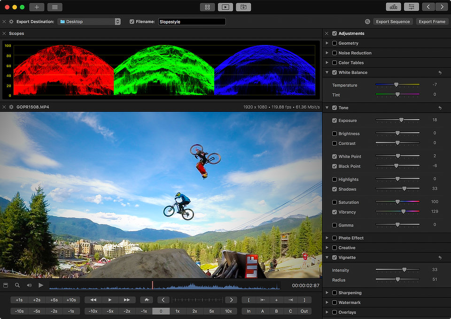
Task: Click the Export Sequence button
Action: coord(393,22)
